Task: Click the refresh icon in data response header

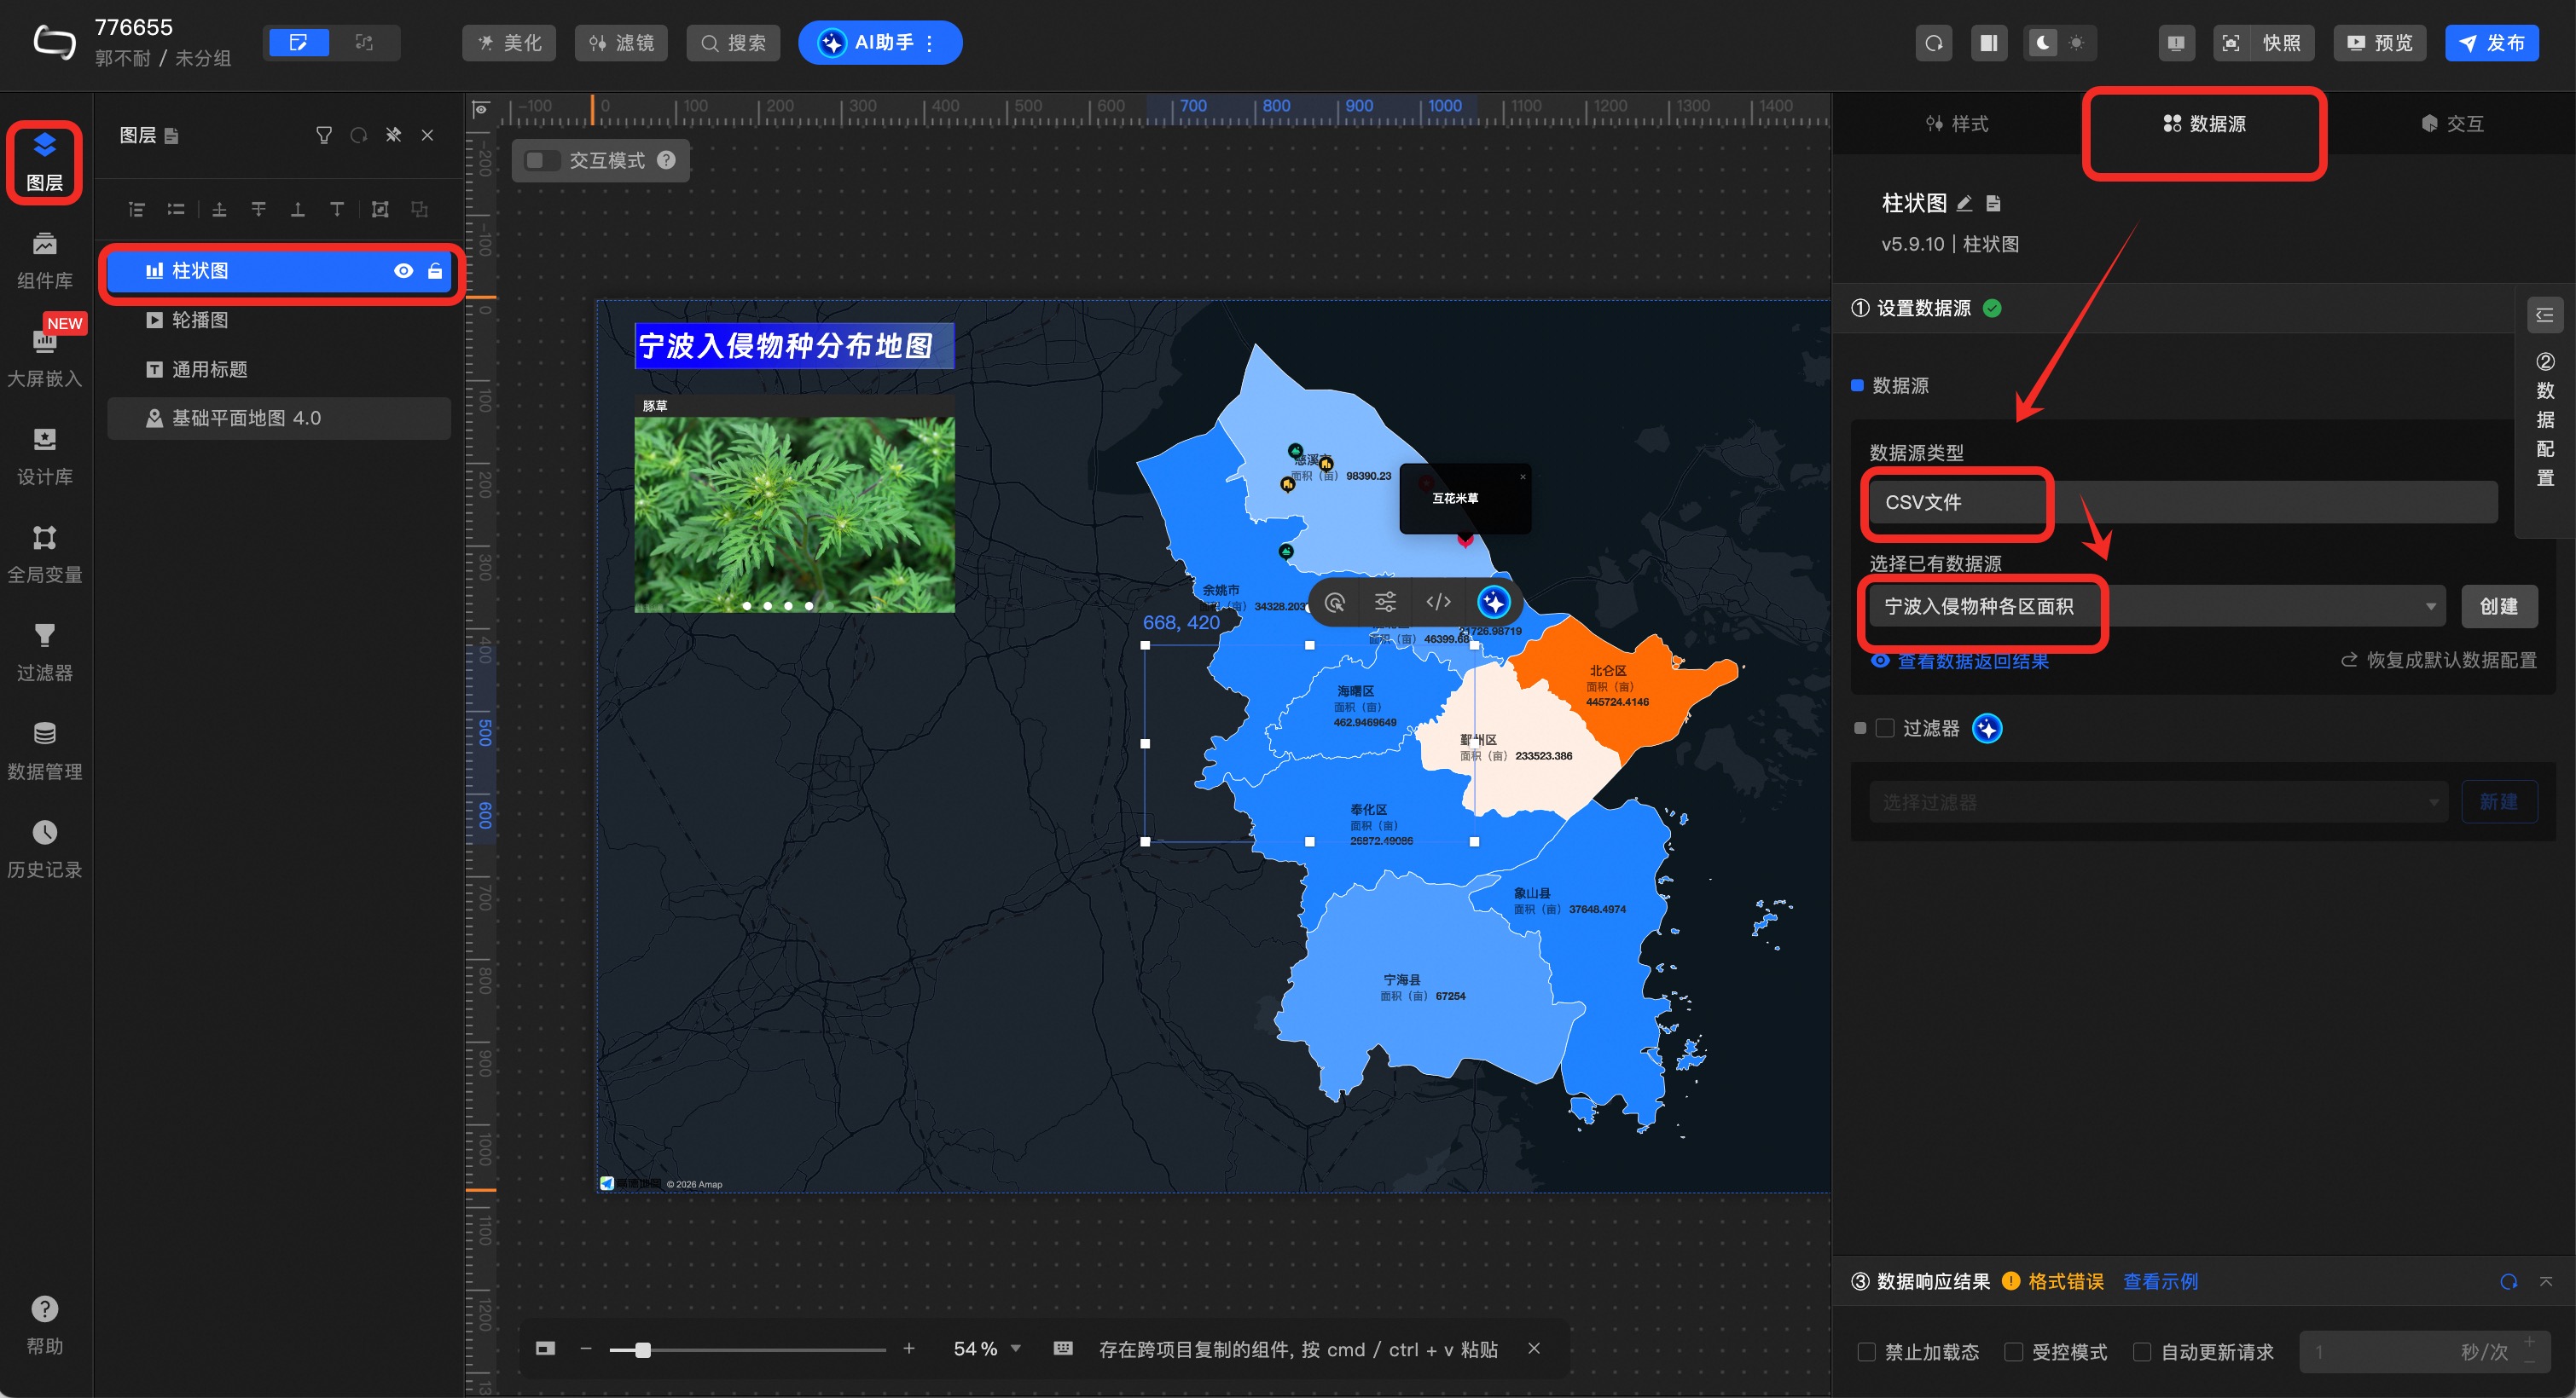Action: click(2508, 1281)
